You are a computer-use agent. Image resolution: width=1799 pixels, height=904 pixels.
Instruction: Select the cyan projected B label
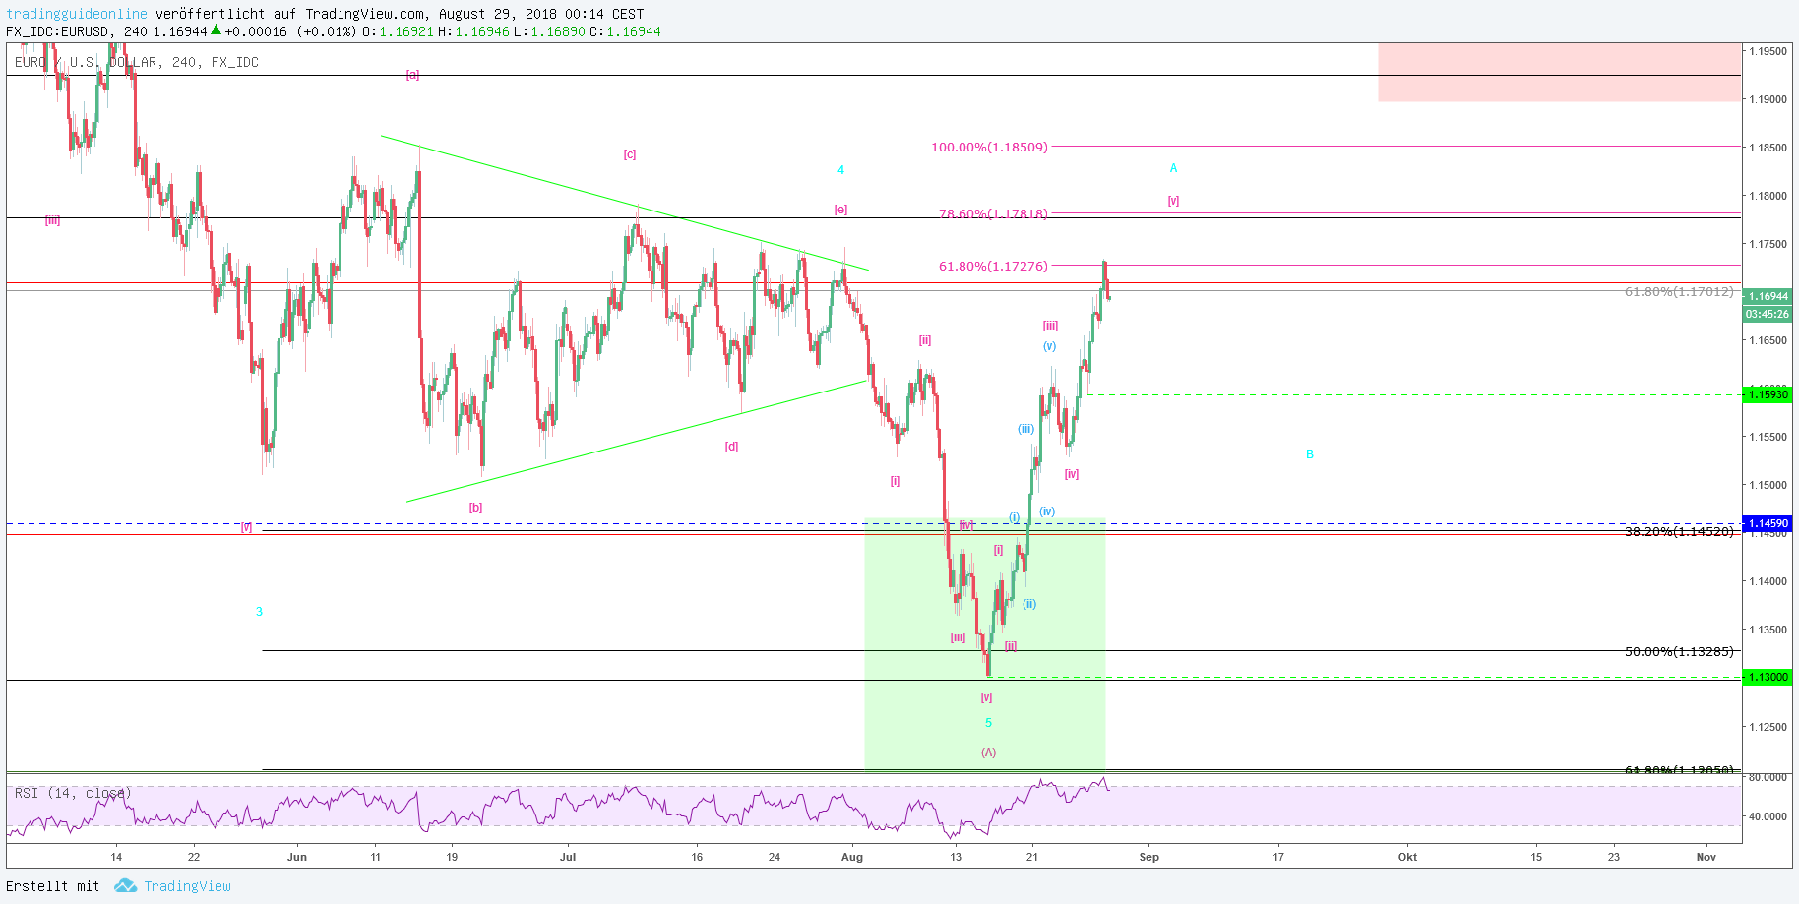click(1310, 454)
